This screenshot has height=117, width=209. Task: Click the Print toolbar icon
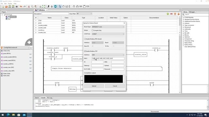17,6
